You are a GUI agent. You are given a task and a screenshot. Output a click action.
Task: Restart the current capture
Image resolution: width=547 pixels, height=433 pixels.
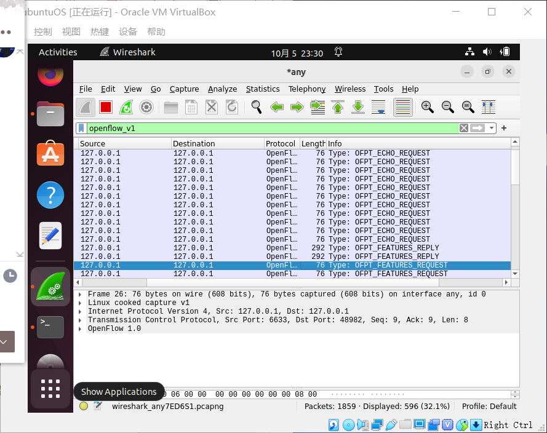(126, 107)
